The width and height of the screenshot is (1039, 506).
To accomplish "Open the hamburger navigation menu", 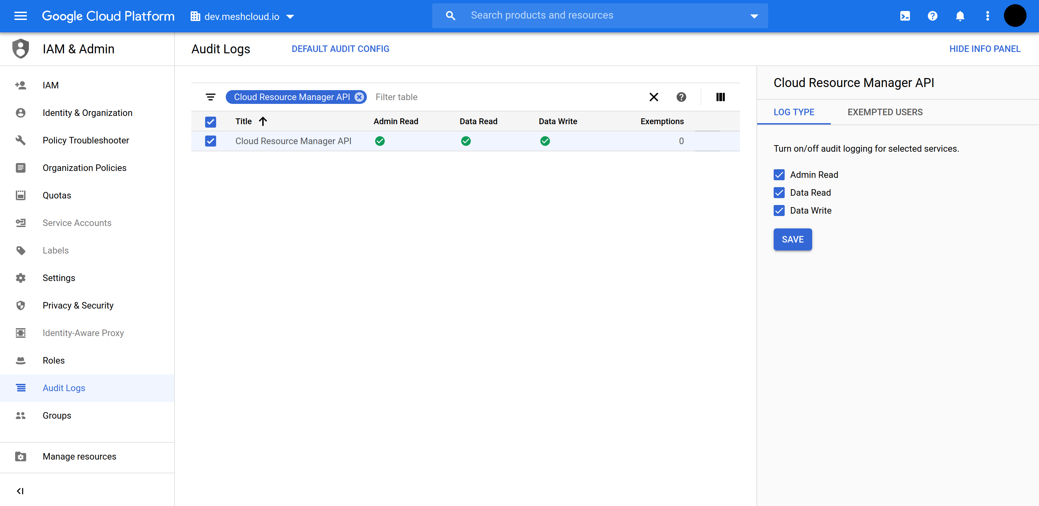I will click(x=21, y=16).
